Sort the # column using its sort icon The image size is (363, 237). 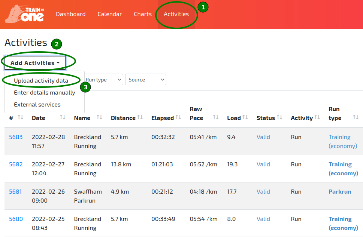coord(19,118)
